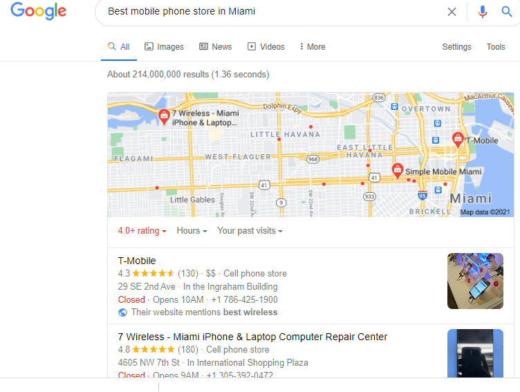Image resolution: width=520 pixels, height=392 pixels.
Task: Click the route 836 shield on map
Action: [379, 97]
